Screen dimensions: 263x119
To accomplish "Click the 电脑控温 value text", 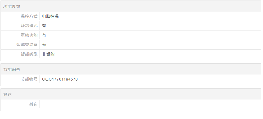I will coord(50,16).
